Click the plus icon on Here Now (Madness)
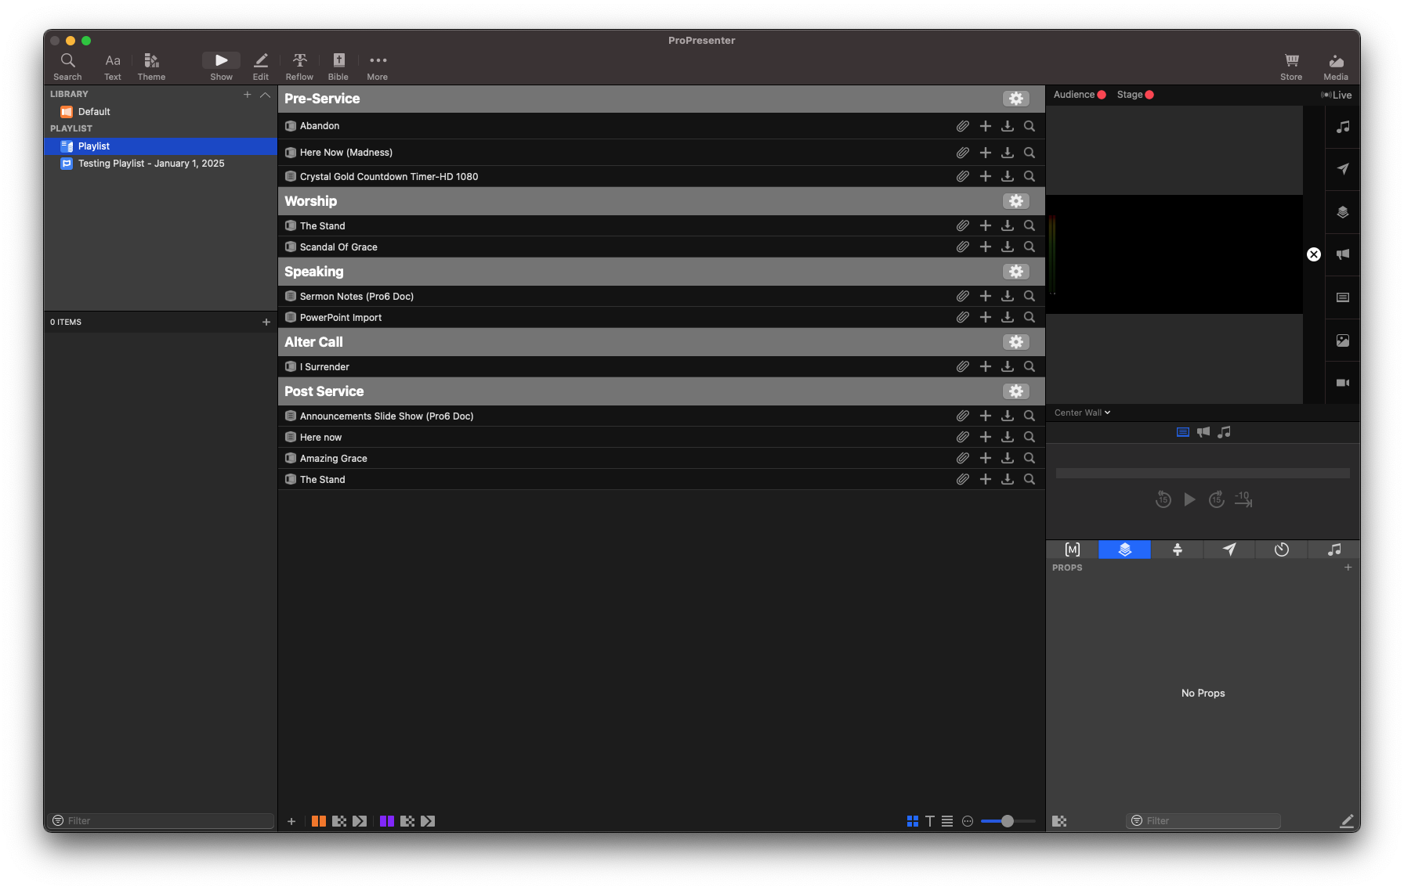1404x890 pixels. click(x=986, y=153)
